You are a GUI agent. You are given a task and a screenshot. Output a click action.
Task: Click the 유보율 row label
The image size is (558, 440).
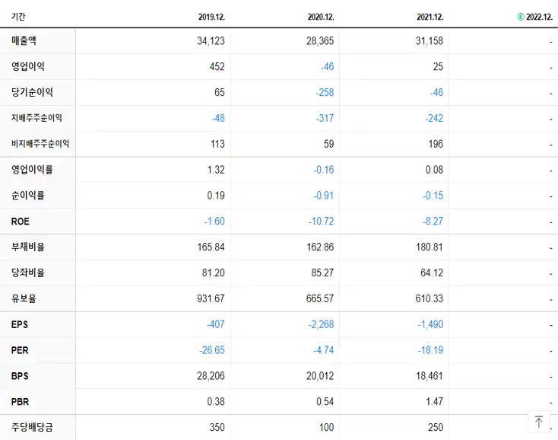click(x=24, y=298)
